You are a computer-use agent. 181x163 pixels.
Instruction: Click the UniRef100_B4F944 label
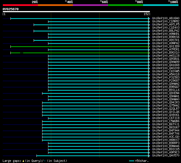point(166,131)
